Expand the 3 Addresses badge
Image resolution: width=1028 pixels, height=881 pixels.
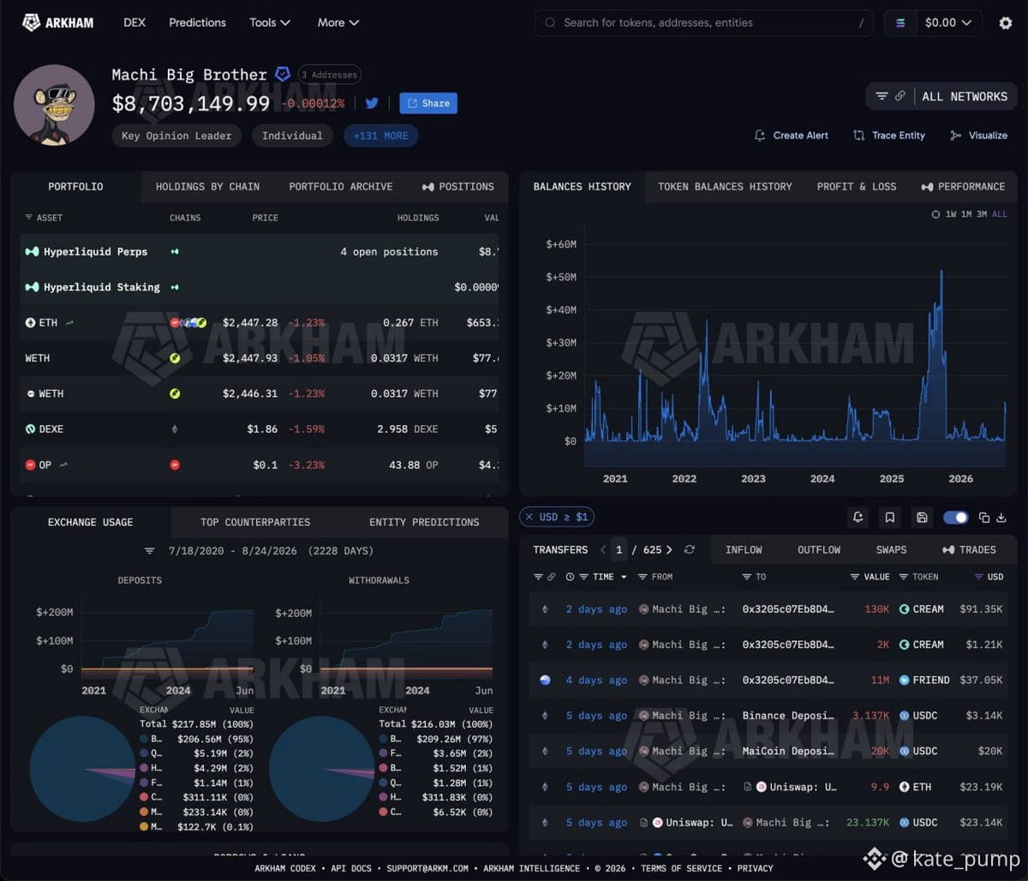coord(330,75)
